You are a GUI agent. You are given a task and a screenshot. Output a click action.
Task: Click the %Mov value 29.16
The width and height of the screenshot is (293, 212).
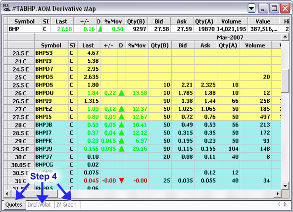[x=140, y=149]
